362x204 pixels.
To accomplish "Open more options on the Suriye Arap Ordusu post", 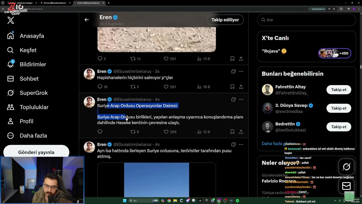I will click(x=241, y=99).
